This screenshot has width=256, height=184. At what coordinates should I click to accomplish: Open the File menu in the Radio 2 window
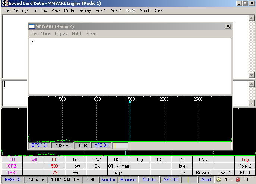click(x=33, y=33)
